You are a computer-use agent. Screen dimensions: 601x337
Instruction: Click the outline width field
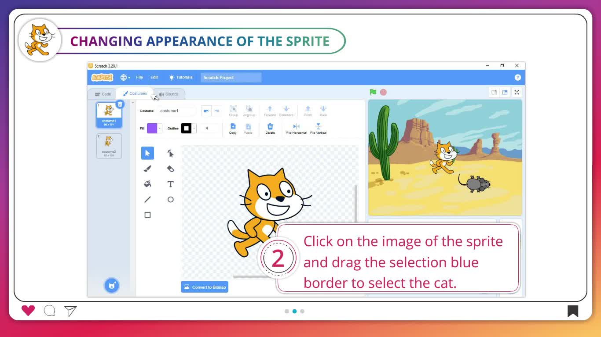pos(209,128)
